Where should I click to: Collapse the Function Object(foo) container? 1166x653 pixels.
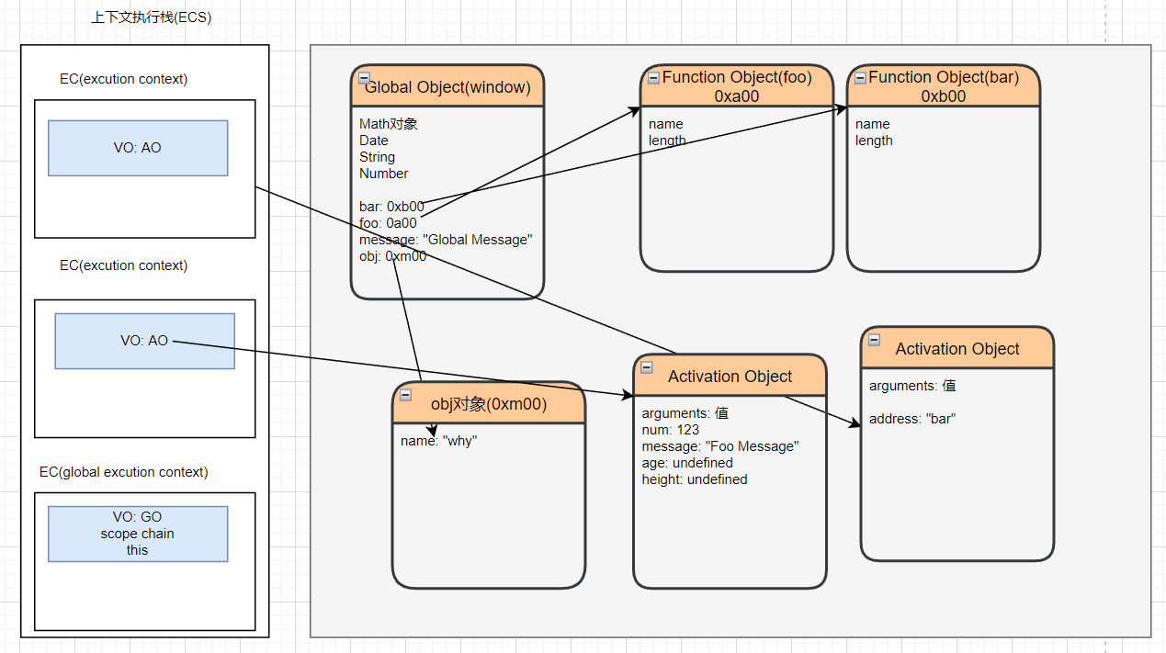point(653,77)
